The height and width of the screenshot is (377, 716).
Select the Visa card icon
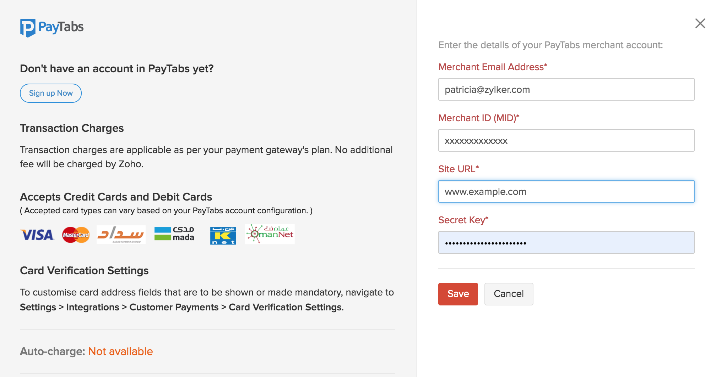37,235
